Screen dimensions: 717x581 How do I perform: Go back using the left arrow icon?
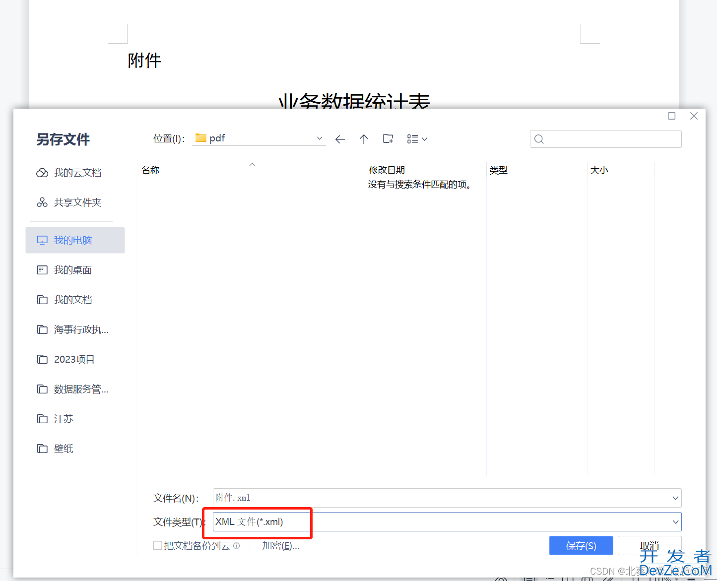340,139
